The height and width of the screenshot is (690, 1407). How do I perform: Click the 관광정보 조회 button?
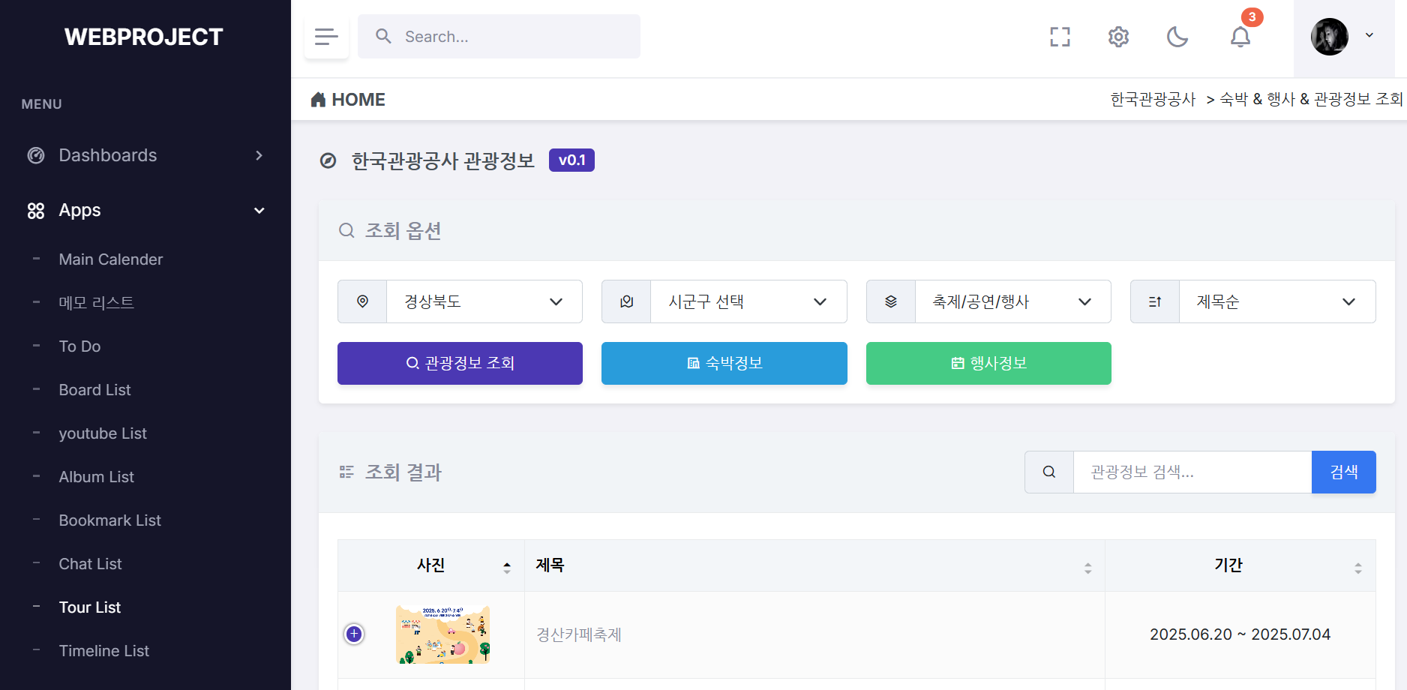coord(460,364)
